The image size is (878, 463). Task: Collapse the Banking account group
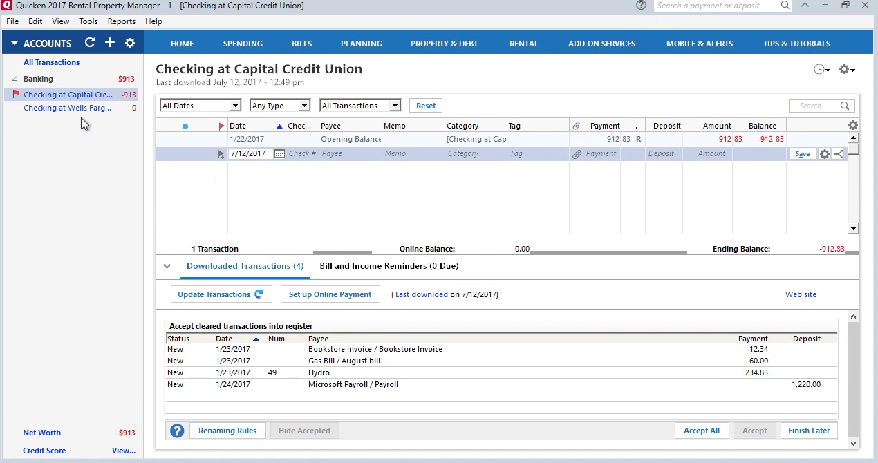15,79
